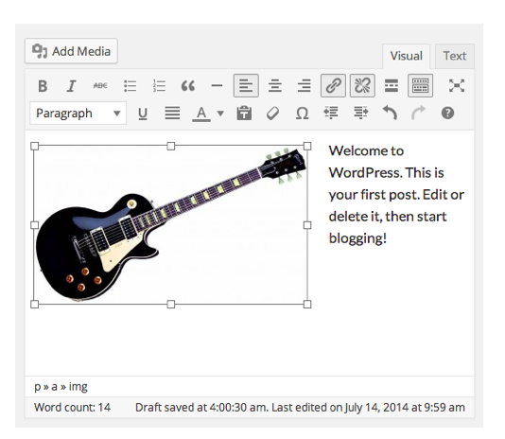Click the img element in path bar
The width and height of the screenshot is (505, 439).
click(x=78, y=386)
